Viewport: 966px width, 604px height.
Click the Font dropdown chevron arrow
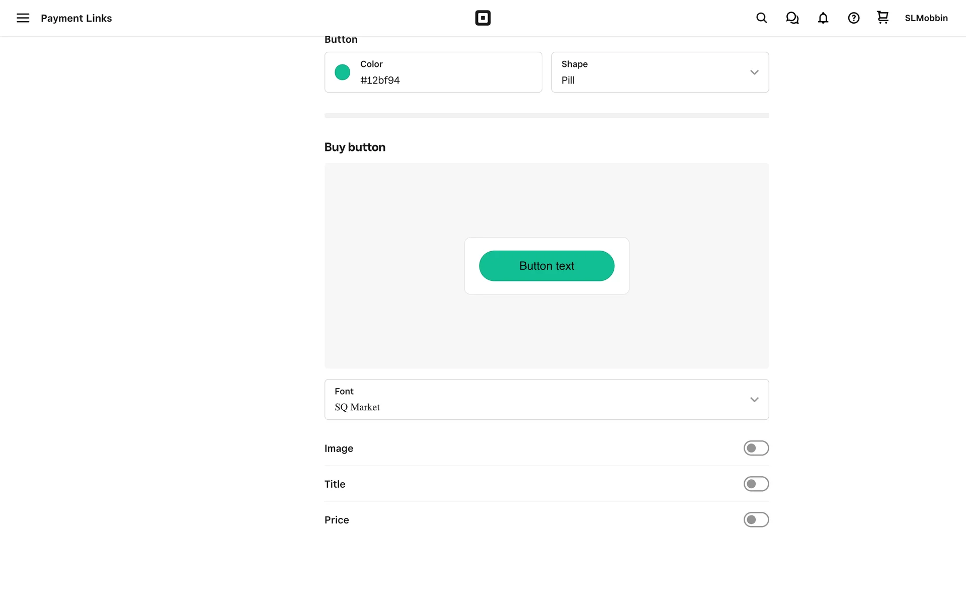click(754, 399)
